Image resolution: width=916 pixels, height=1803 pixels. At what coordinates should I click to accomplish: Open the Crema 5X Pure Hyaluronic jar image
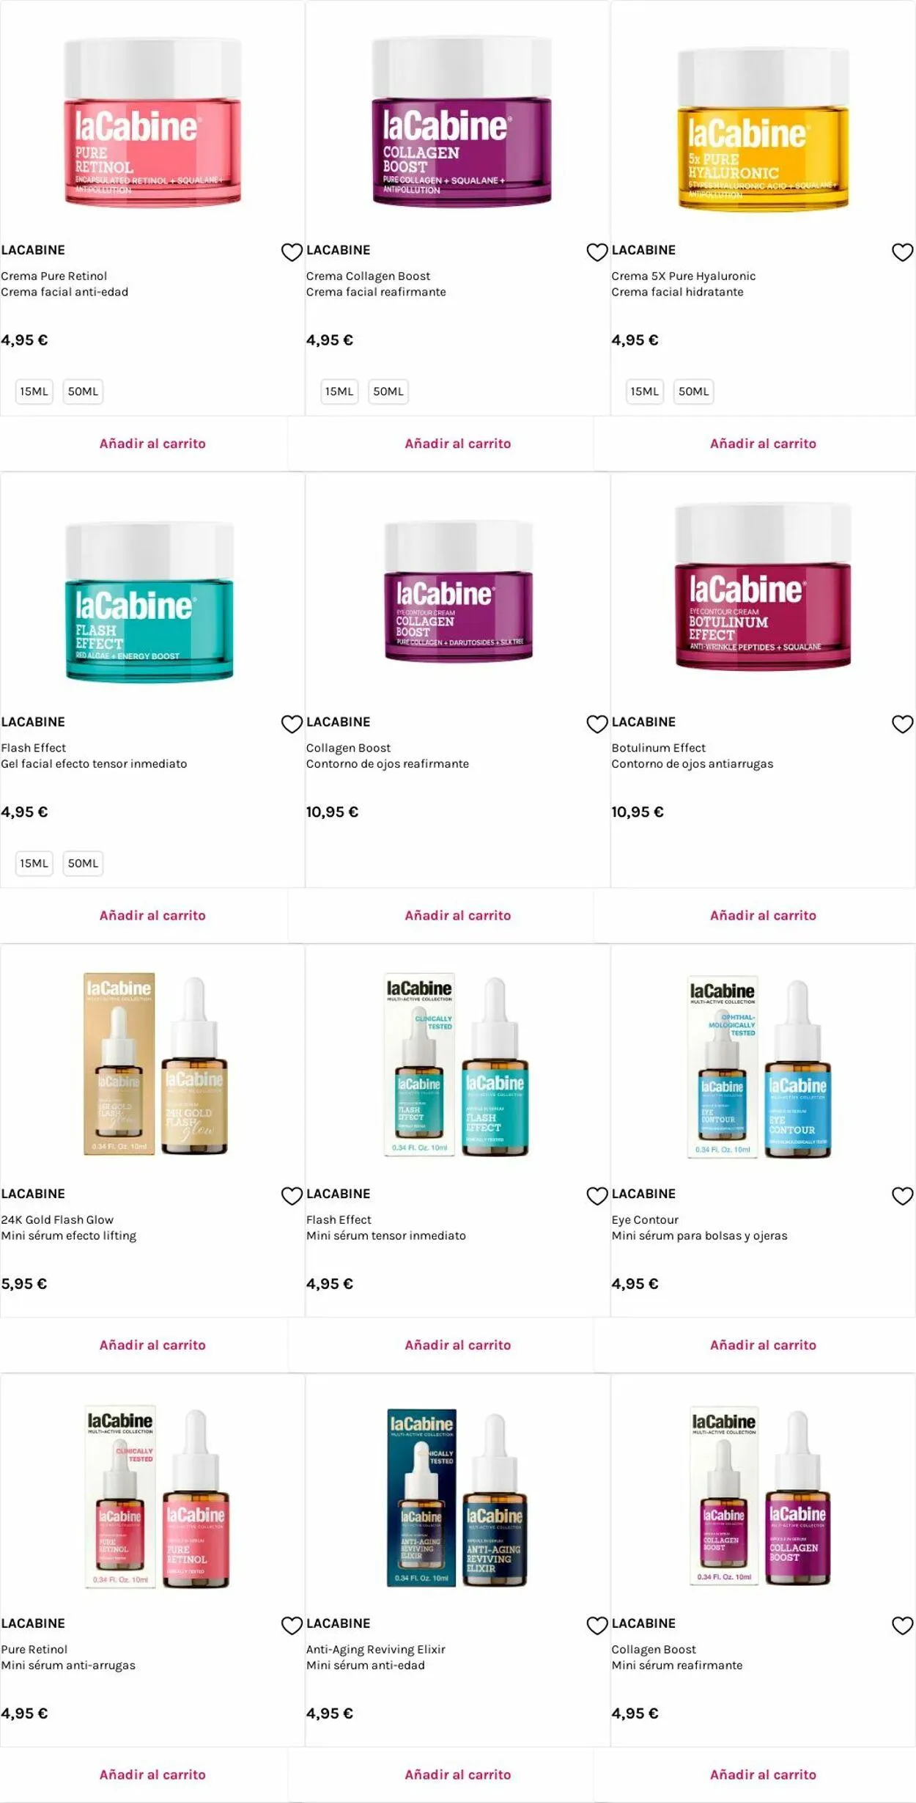tap(763, 128)
